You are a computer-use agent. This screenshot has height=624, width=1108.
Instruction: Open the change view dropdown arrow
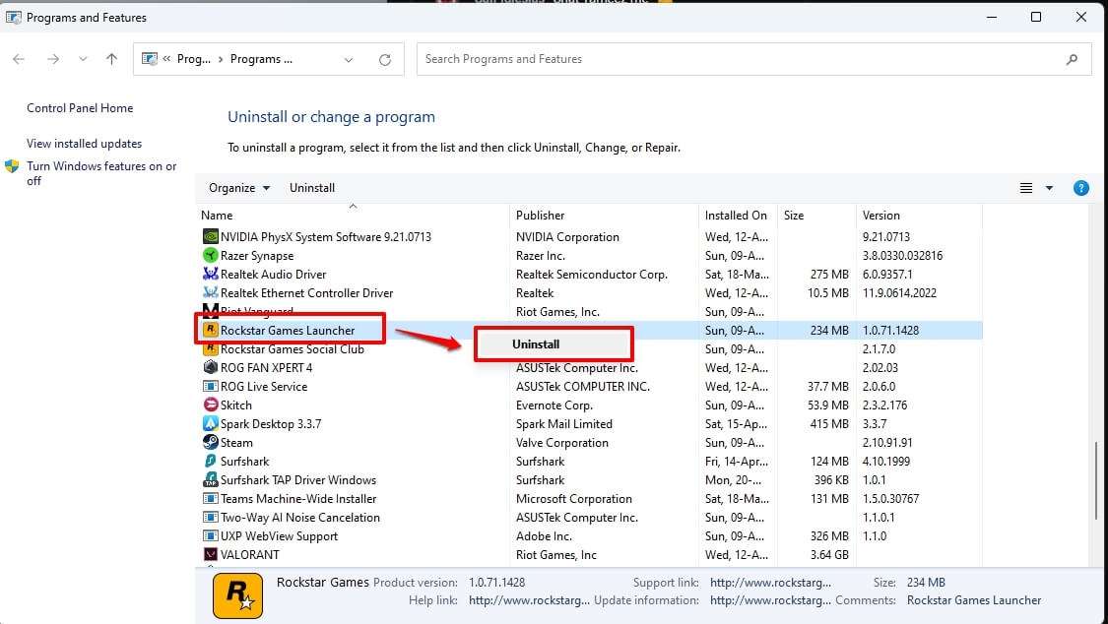point(1048,187)
